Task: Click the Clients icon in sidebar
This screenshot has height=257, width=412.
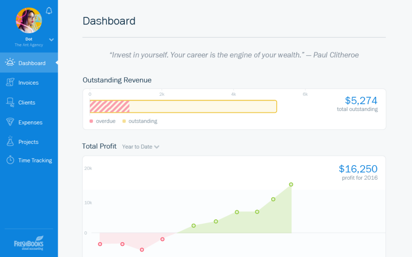Action: point(10,102)
